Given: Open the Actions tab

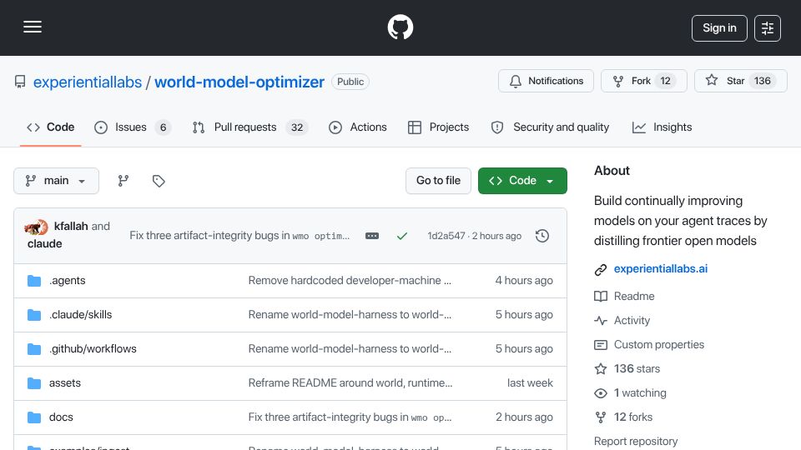Looking at the screenshot, I should [358, 127].
